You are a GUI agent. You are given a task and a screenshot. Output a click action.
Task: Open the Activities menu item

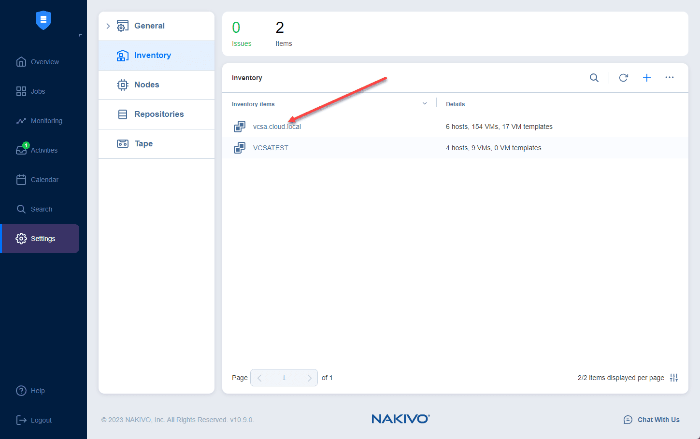(41, 150)
